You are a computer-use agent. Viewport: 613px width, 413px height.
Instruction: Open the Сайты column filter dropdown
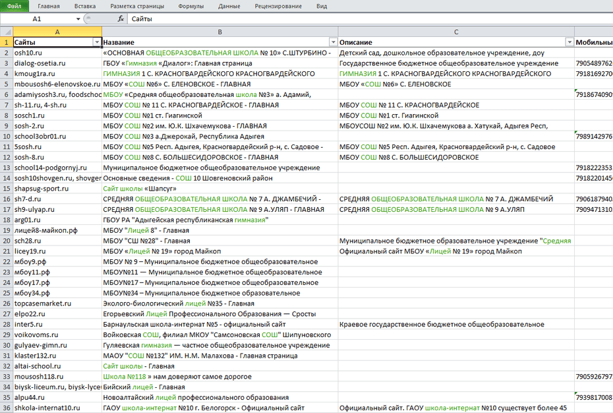[96, 42]
